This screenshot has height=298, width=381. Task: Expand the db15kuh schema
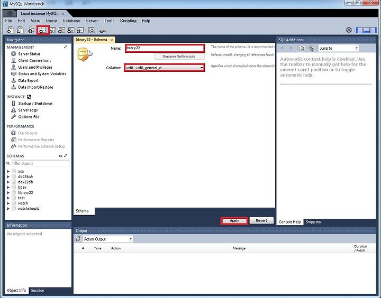click(x=8, y=176)
